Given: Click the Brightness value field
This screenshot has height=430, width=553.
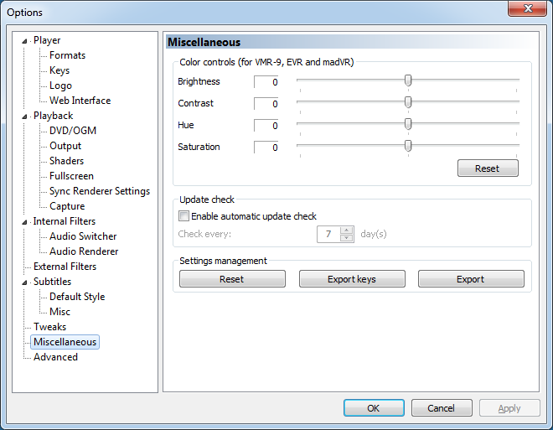Looking at the screenshot, I should pyautogui.click(x=266, y=82).
